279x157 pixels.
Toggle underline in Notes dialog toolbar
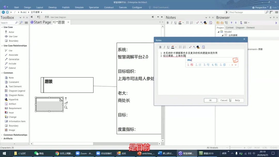coord(168,47)
